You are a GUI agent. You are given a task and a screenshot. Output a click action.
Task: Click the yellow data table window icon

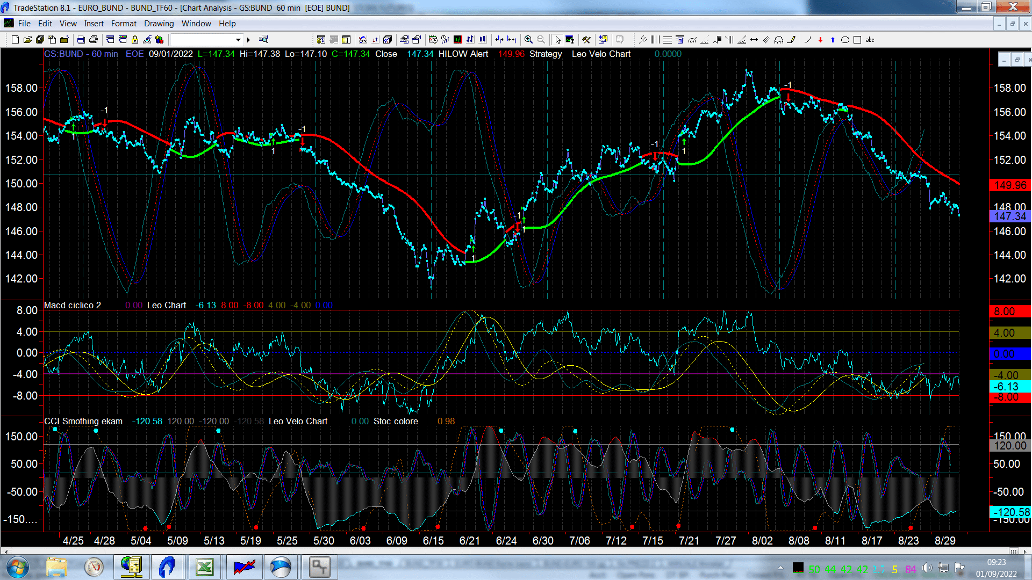click(346, 40)
